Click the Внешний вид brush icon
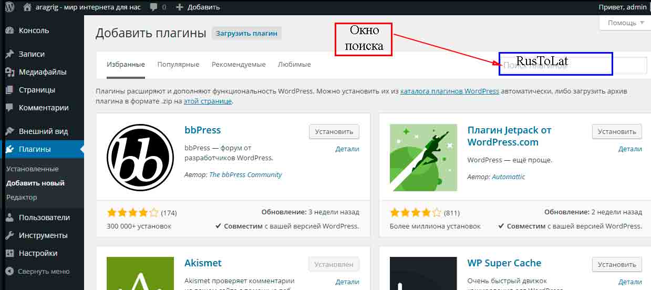Viewport: 651px width, 290px height. pos(9,131)
